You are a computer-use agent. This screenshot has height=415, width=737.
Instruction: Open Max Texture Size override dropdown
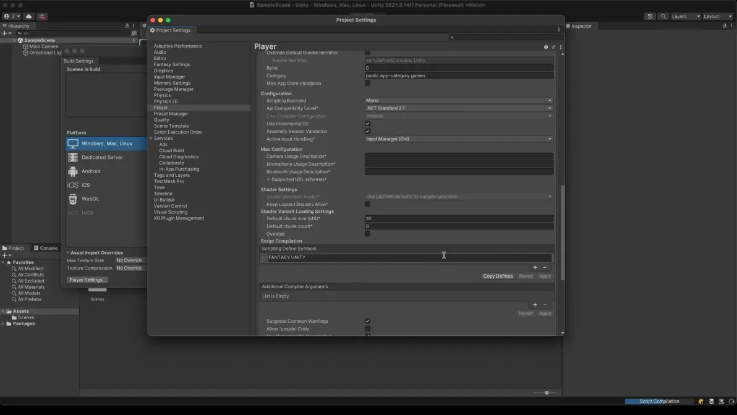coord(131,260)
